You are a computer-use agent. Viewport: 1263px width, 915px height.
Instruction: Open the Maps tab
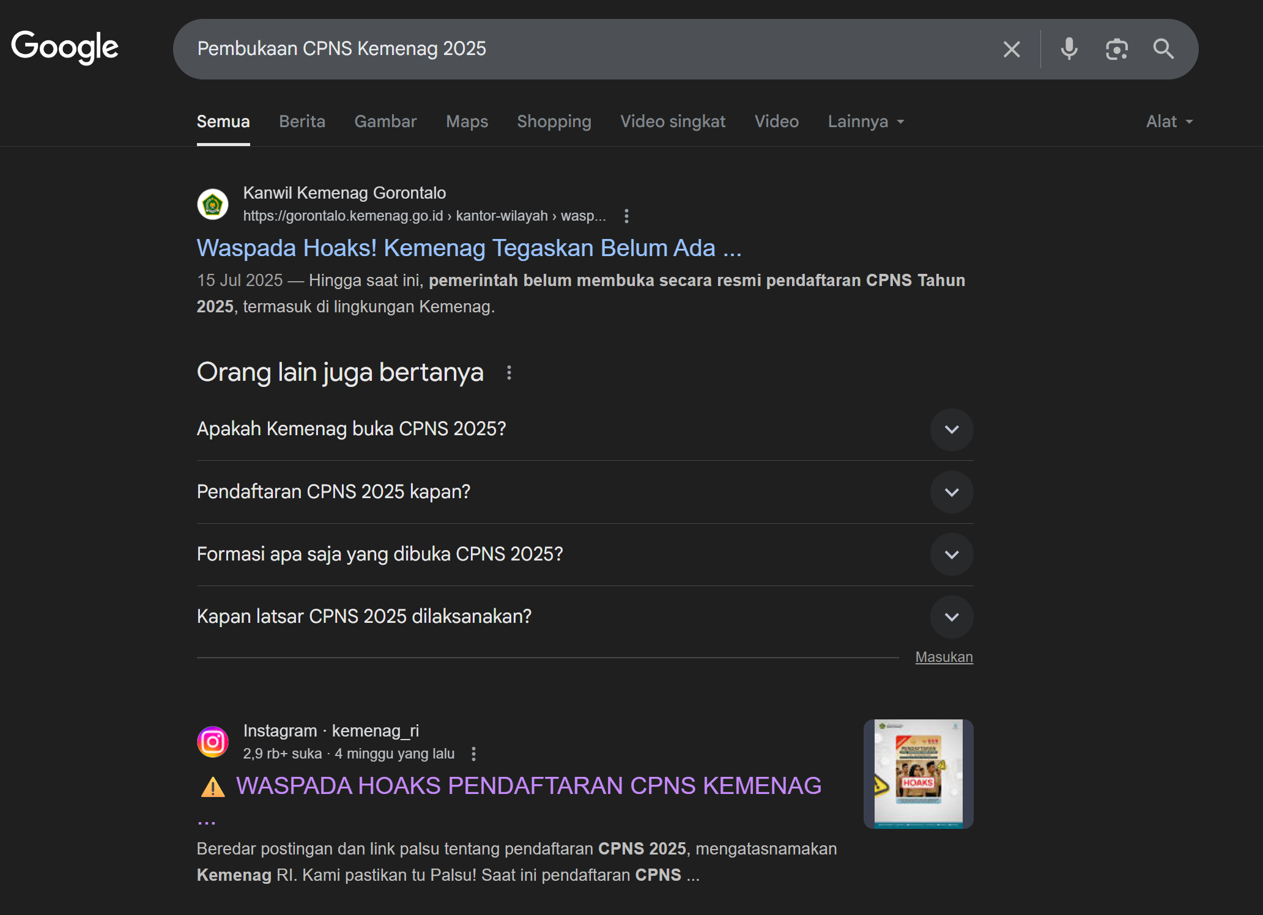(467, 122)
